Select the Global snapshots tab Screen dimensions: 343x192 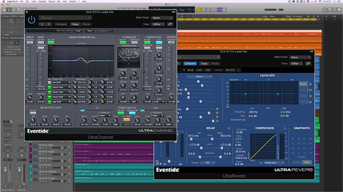pyautogui.click(x=307, y=162)
